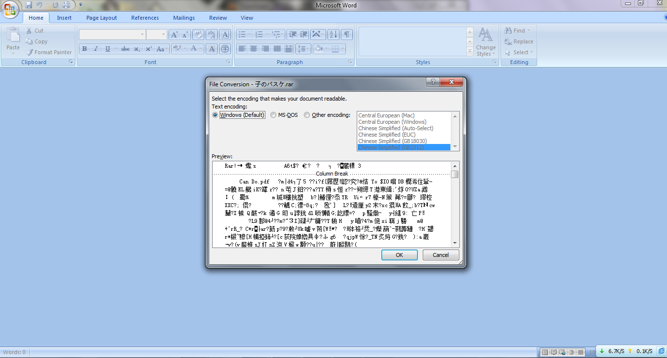
Task: Click the Italic formatting icon
Action: coord(95,49)
